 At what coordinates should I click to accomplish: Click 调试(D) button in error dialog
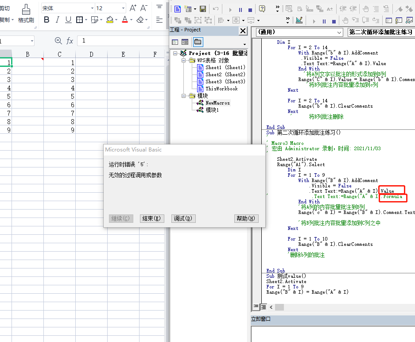tap(183, 218)
